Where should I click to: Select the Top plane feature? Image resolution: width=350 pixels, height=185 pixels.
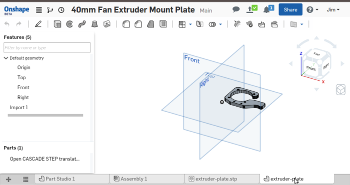tap(21, 77)
